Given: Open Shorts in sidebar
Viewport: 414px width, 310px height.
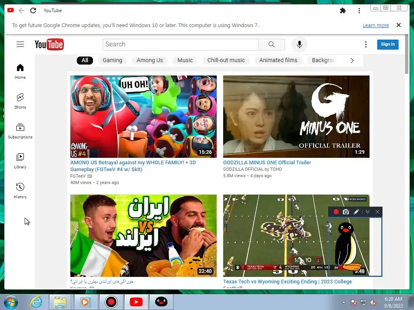Looking at the screenshot, I should click(20, 101).
